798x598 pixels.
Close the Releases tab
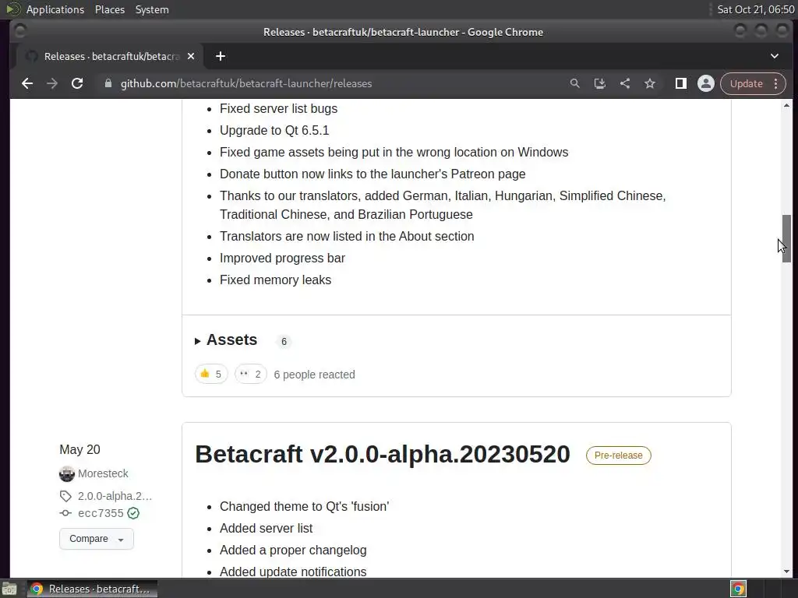pyautogui.click(x=191, y=56)
